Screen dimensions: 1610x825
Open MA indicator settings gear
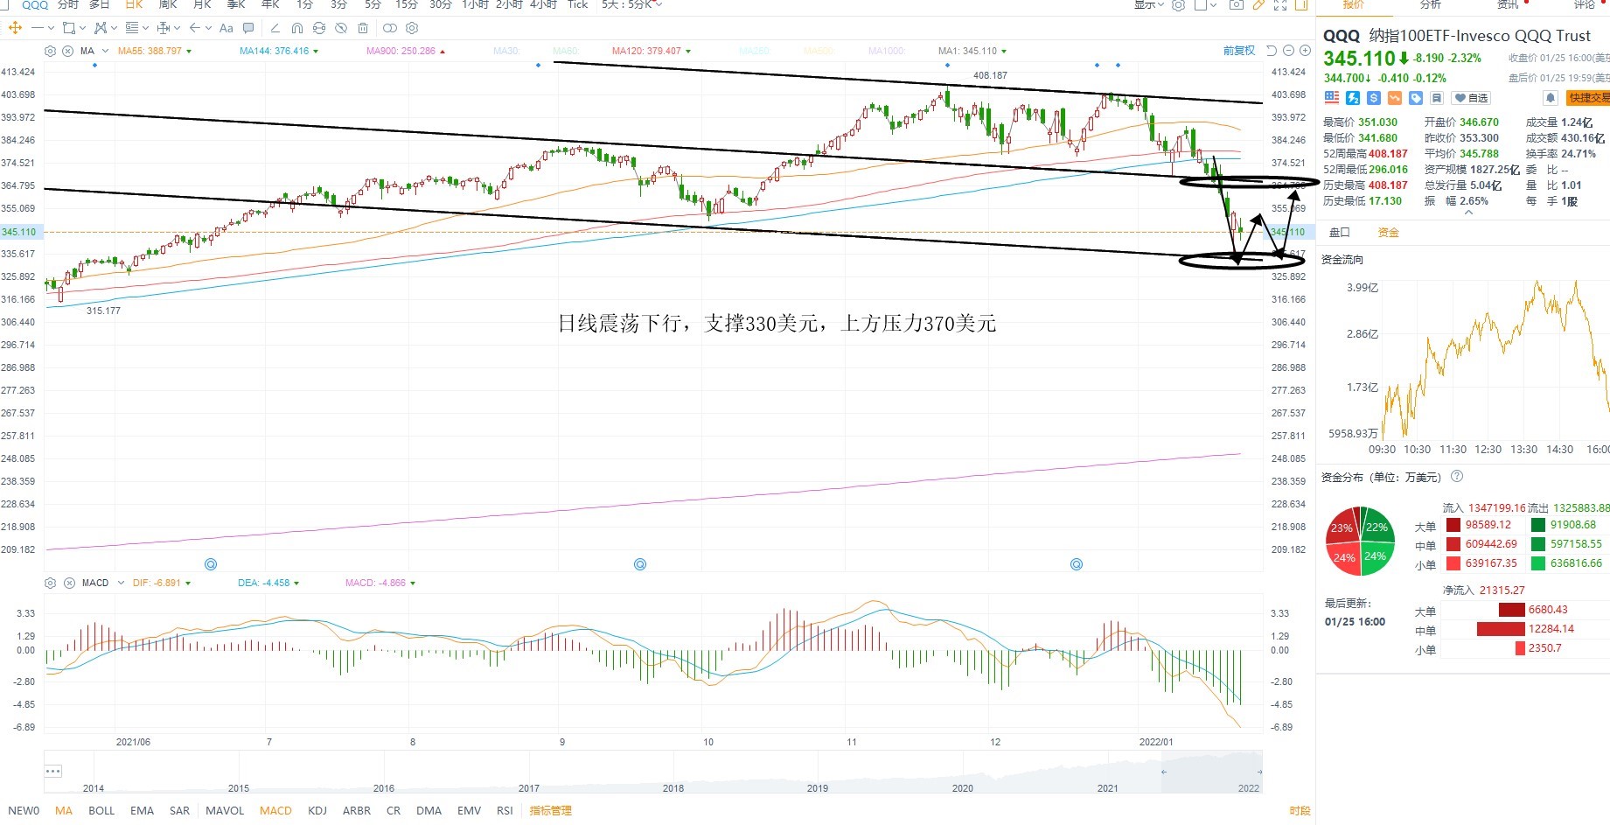[x=50, y=51]
